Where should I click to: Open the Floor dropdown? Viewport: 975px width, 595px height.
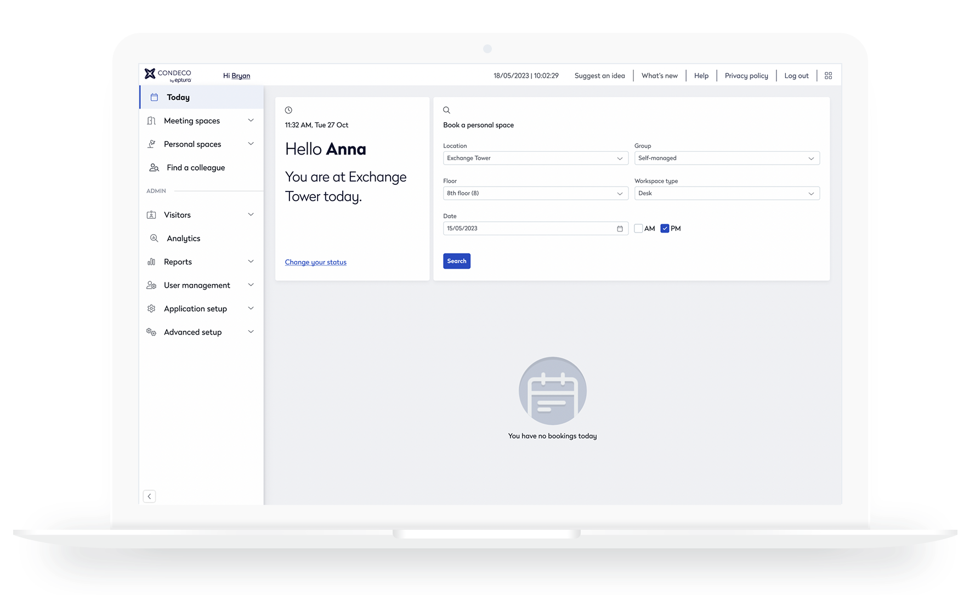[x=535, y=193]
